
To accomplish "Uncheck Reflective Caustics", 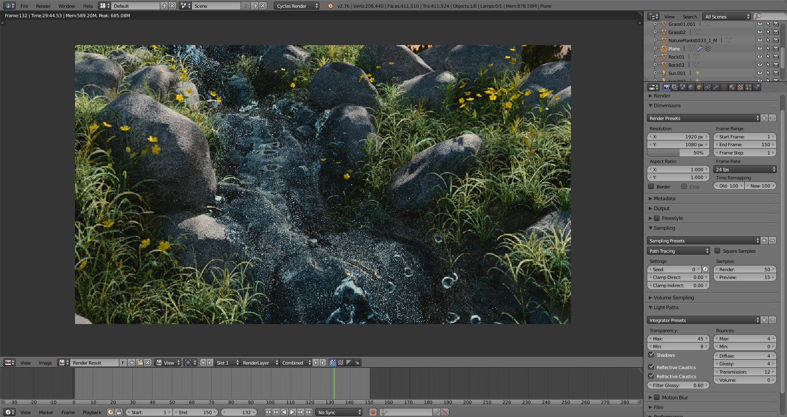I will tap(651, 367).
